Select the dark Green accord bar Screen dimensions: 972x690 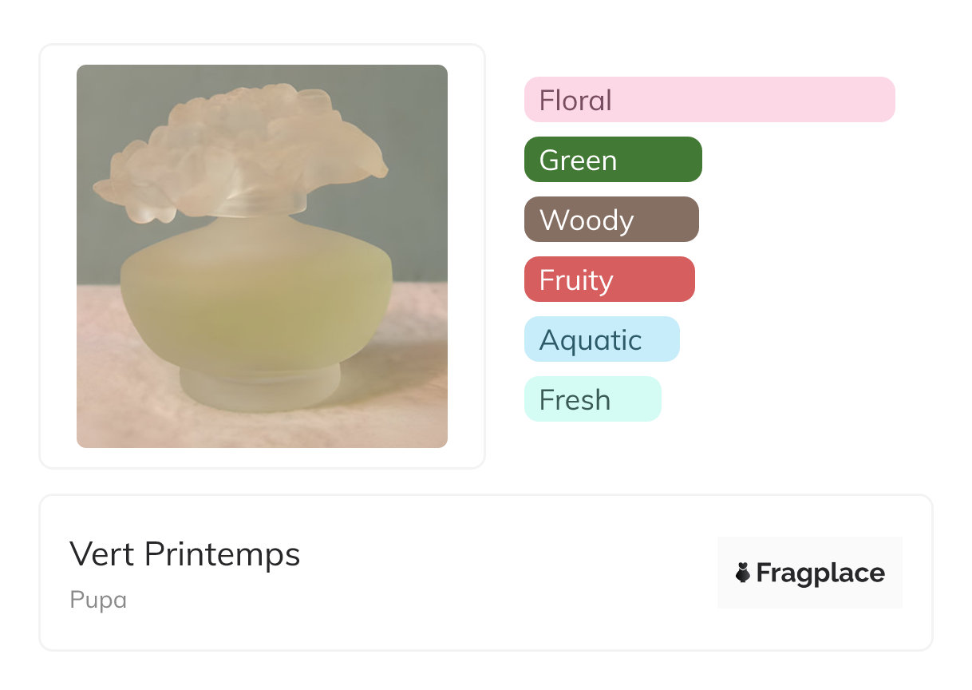click(x=612, y=160)
